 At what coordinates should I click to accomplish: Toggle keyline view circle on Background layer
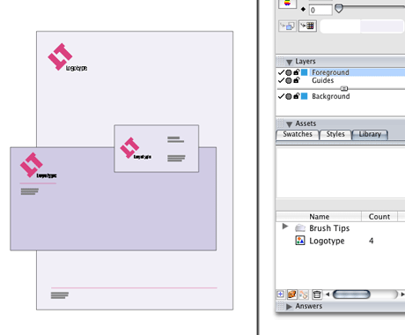(289, 96)
